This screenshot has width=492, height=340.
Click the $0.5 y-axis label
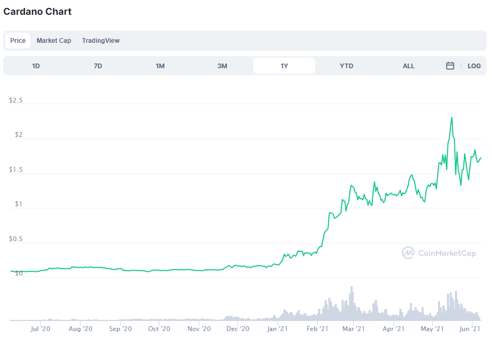(x=16, y=239)
